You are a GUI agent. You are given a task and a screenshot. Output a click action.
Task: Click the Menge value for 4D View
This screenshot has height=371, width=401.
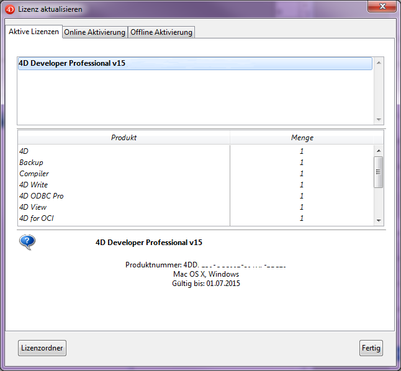302,207
